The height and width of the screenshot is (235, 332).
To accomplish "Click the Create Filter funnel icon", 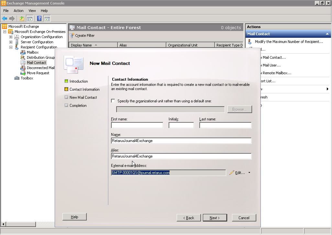I will (72, 36).
